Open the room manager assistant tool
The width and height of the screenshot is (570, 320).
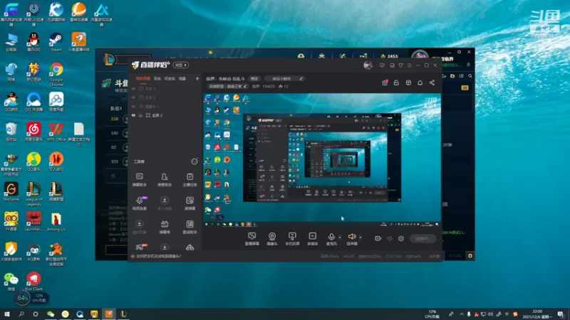[x=165, y=180]
